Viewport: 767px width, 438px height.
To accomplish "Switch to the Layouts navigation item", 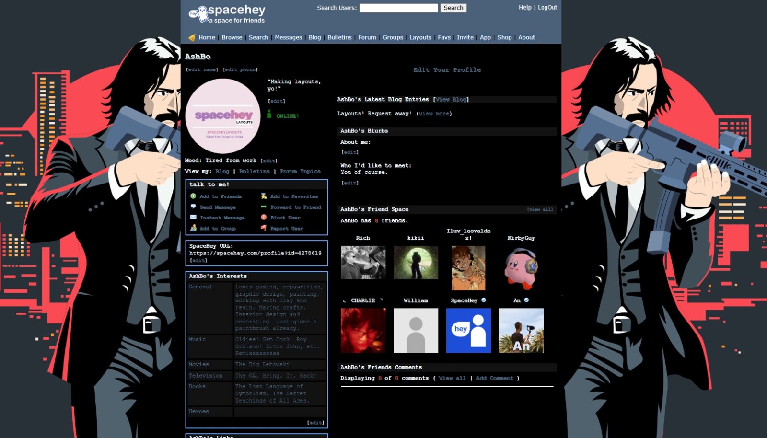I will point(420,37).
